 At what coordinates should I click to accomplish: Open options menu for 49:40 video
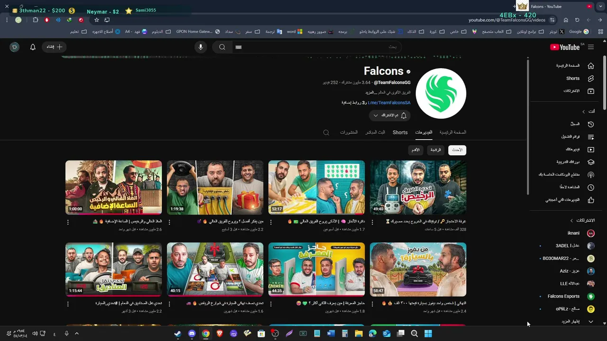pyautogui.click(x=372, y=222)
